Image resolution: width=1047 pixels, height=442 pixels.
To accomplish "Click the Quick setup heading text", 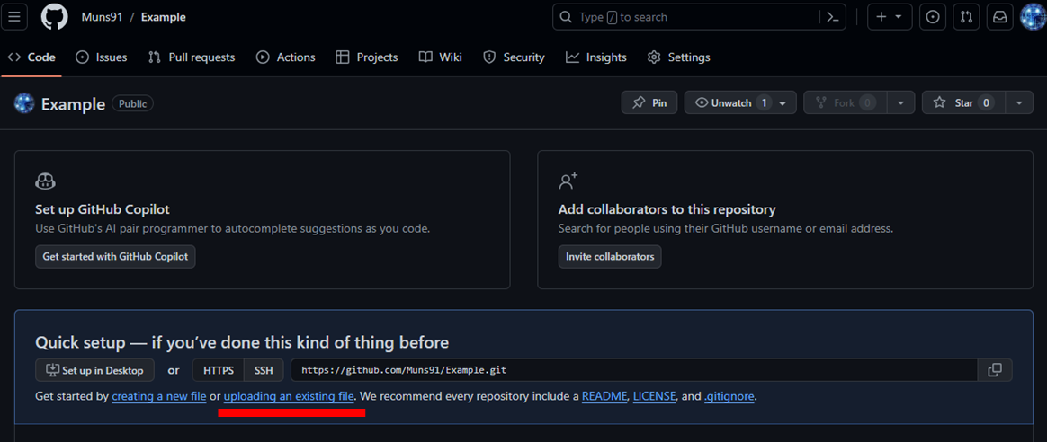I will pyautogui.click(x=242, y=342).
